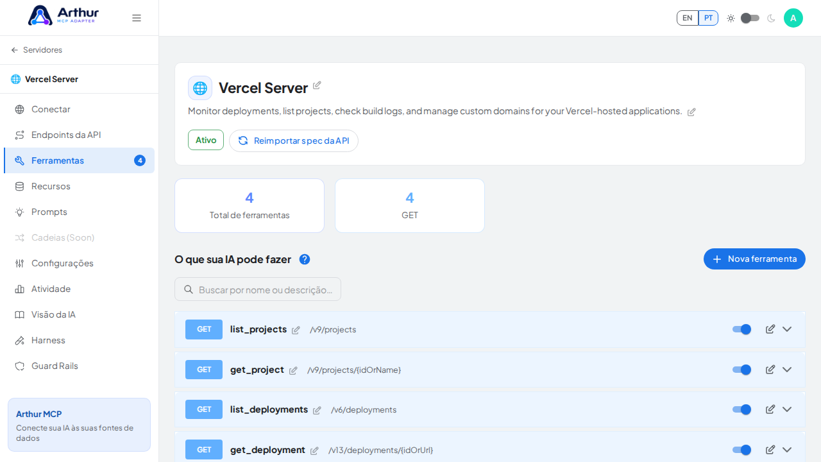The image size is (821, 462).
Task: Click Reimportar spec da API
Action: (294, 141)
